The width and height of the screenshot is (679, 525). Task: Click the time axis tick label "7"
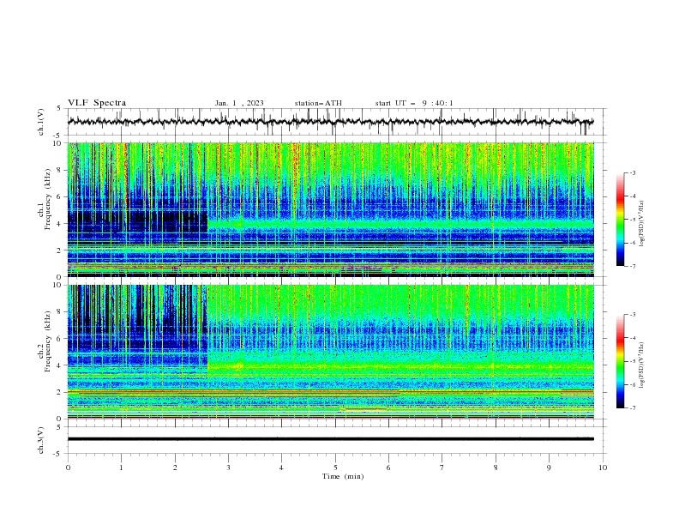point(442,468)
